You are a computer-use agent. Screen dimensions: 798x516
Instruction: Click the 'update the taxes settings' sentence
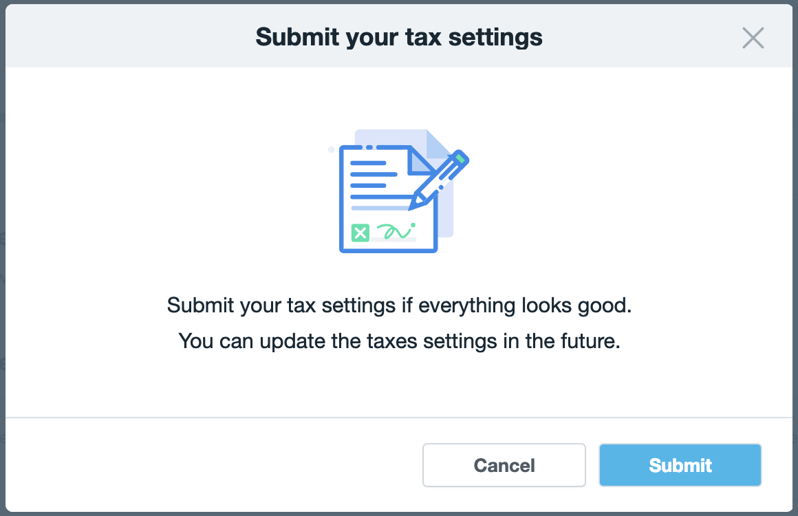[x=399, y=341]
